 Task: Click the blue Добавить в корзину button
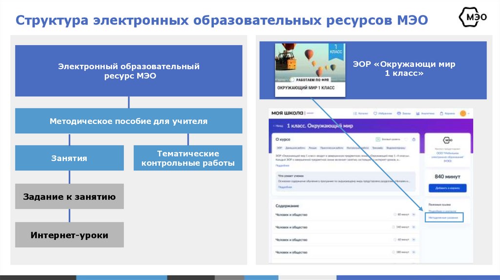pos(447,188)
